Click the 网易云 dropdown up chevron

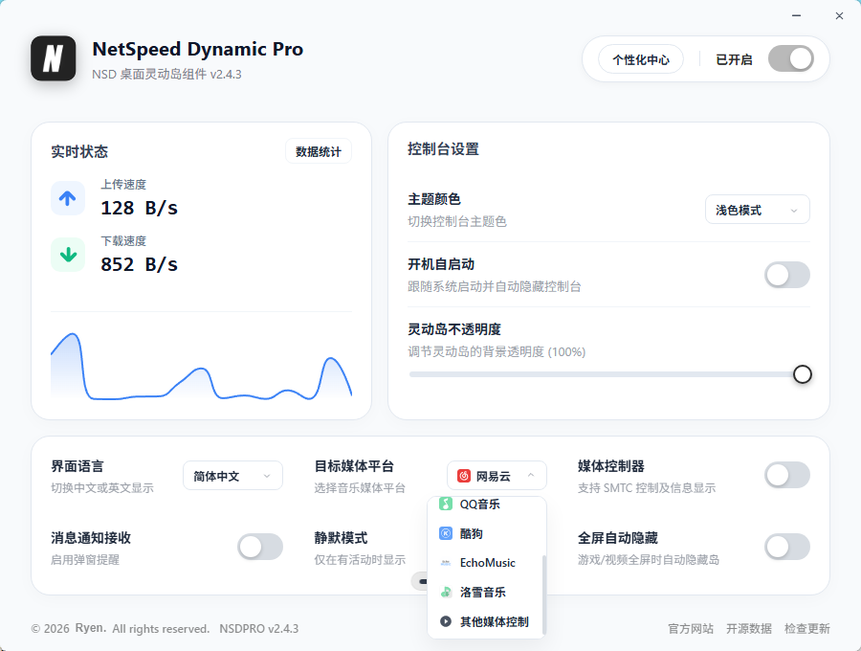pyautogui.click(x=530, y=475)
